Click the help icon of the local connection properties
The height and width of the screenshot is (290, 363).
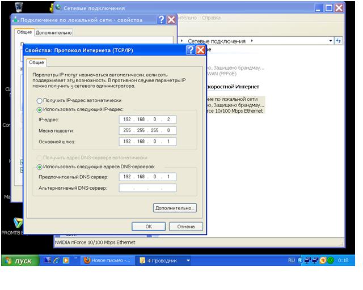(x=161, y=20)
